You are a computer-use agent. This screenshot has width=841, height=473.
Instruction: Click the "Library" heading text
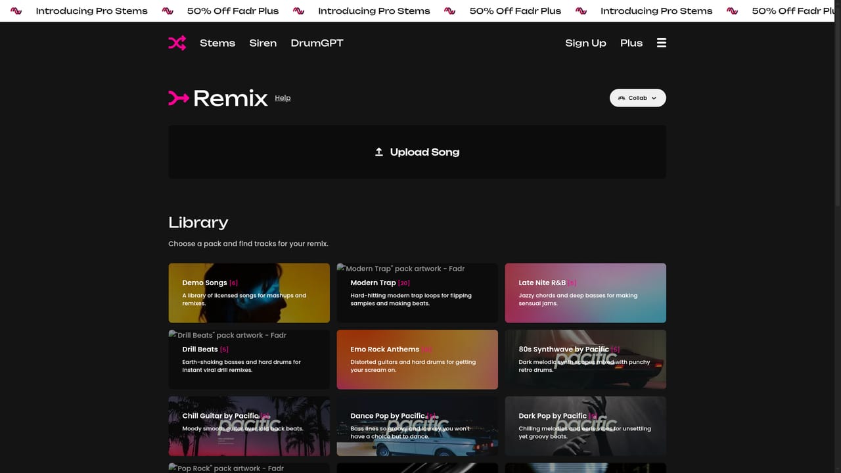tap(198, 222)
